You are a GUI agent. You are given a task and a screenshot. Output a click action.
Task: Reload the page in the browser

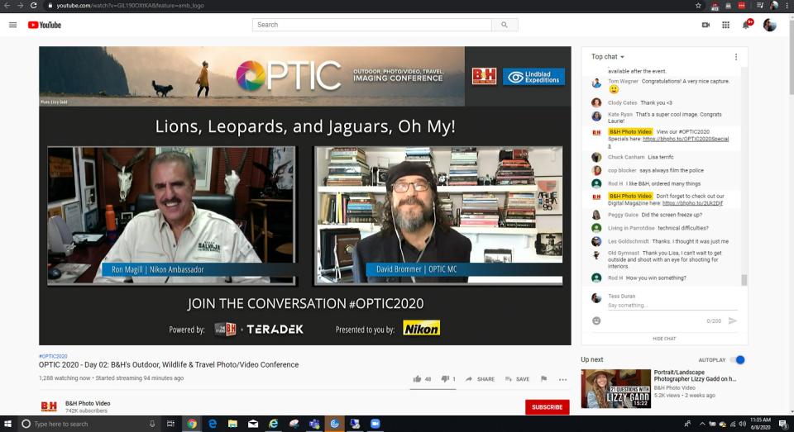[x=33, y=6]
